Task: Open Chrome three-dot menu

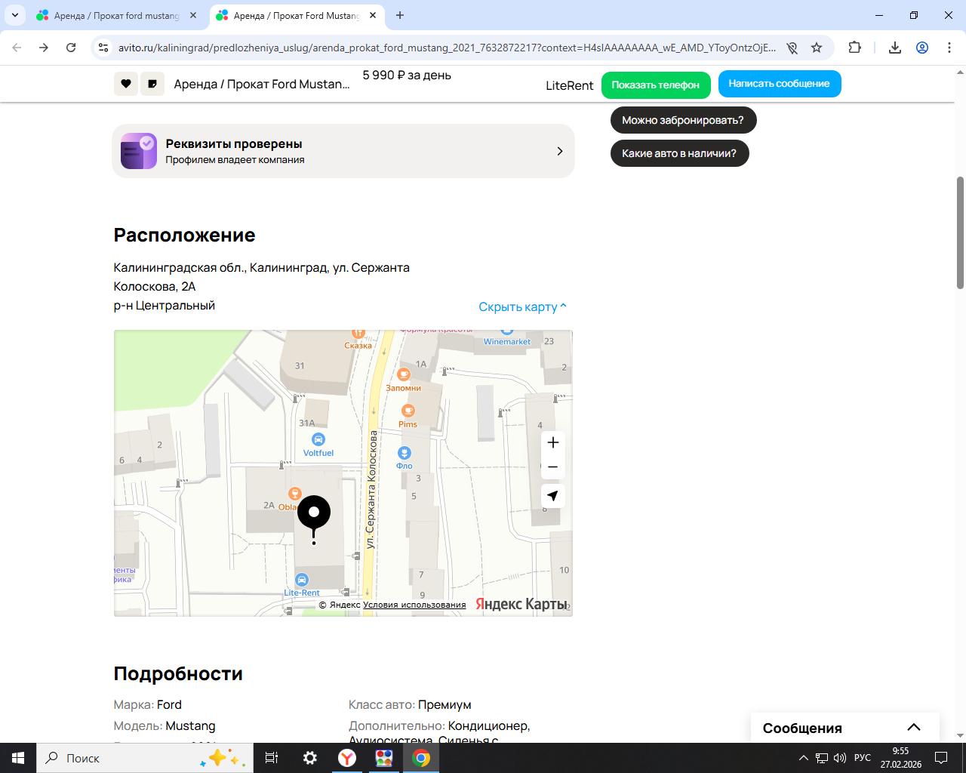Action: pyautogui.click(x=949, y=48)
